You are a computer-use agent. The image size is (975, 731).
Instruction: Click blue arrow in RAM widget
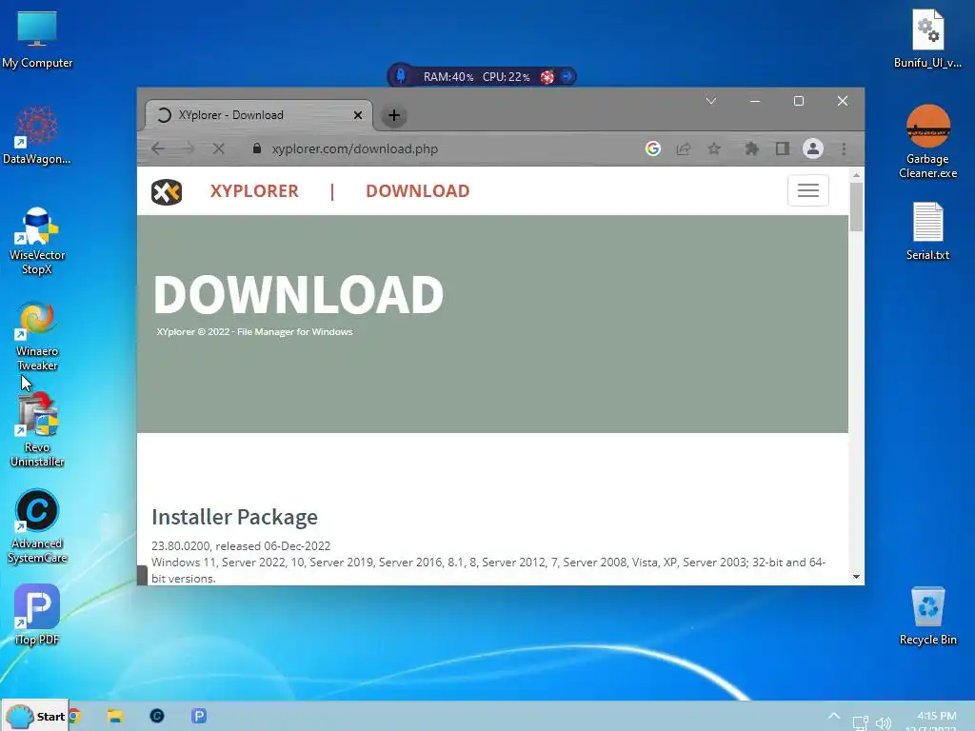click(x=567, y=76)
